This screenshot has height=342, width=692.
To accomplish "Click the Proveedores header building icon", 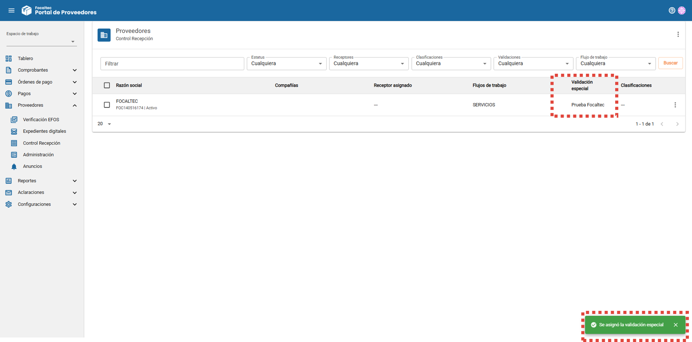I will (x=104, y=35).
